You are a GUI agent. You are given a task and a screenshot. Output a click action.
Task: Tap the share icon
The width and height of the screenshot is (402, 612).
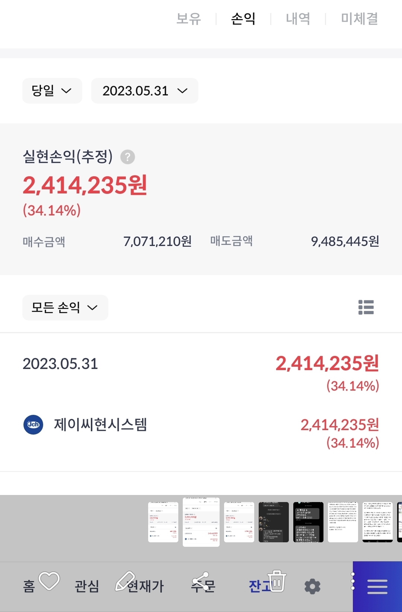pos(200,581)
